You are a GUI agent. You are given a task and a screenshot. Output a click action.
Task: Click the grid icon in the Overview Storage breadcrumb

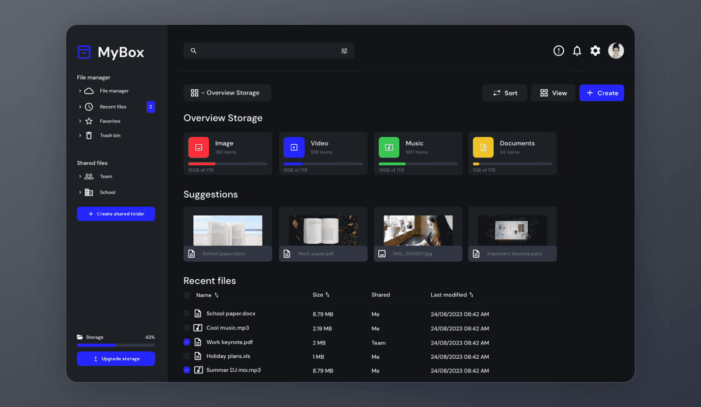tap(195, 93)
